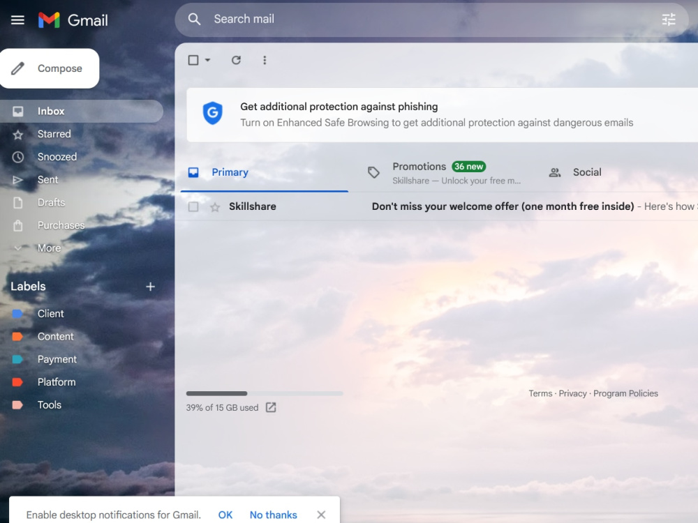The width and height of the screenshot is (698, 523).
Task: Select the Skillshare email checkbox
Action: (193, 207)
